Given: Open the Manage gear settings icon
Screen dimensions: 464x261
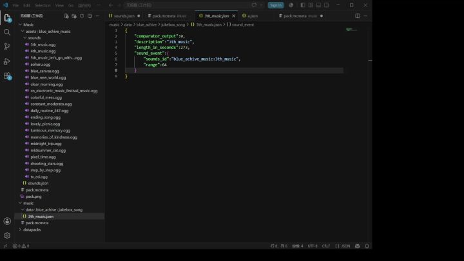Looking at the screenshot, I should click(7, 236).
